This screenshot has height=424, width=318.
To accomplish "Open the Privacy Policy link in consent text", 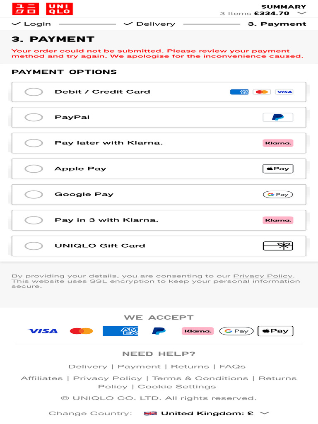I will point(263,276).
